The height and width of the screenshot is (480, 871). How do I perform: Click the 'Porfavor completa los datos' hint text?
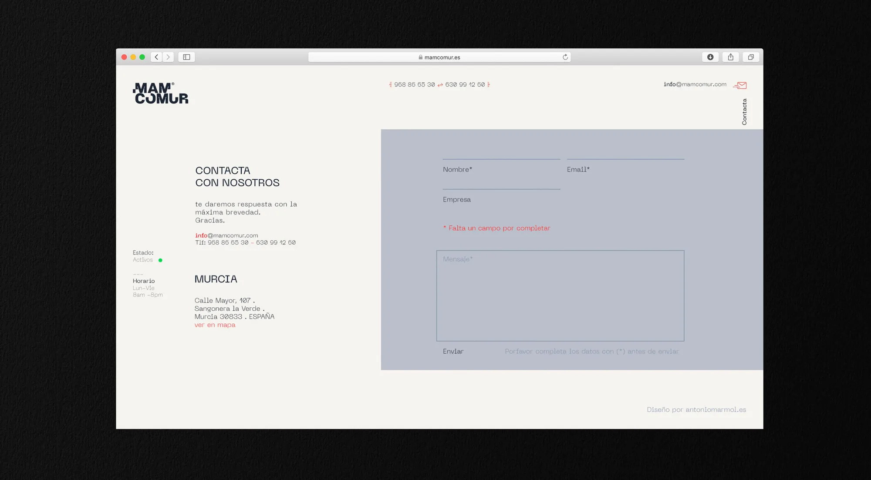tap(591, 351)
